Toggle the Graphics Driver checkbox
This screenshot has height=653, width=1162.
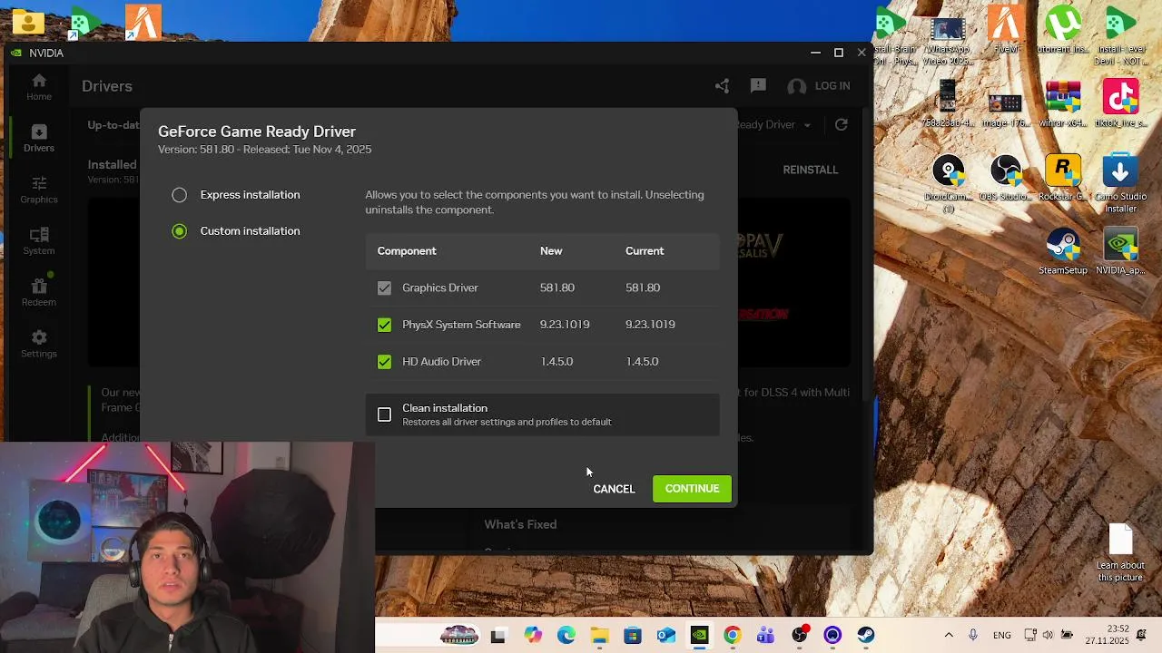[385, 288]
